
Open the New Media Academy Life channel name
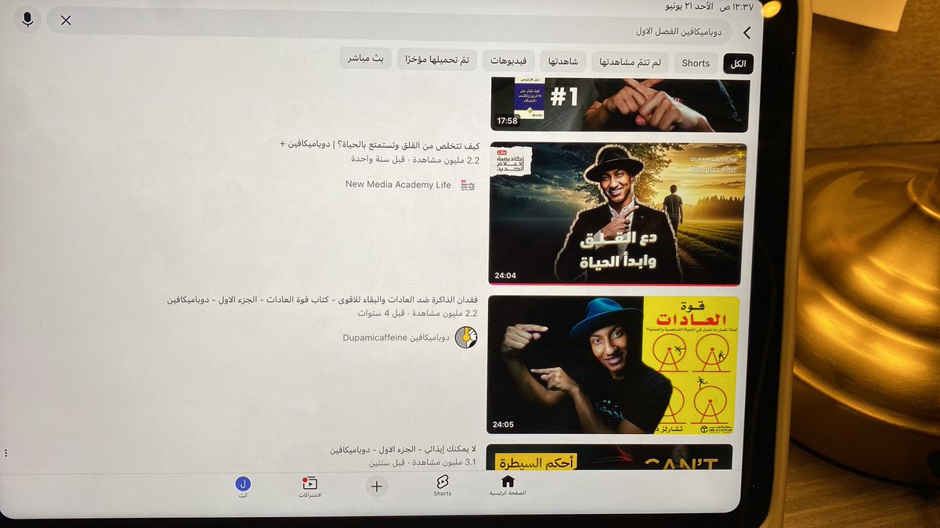[398, 185]
